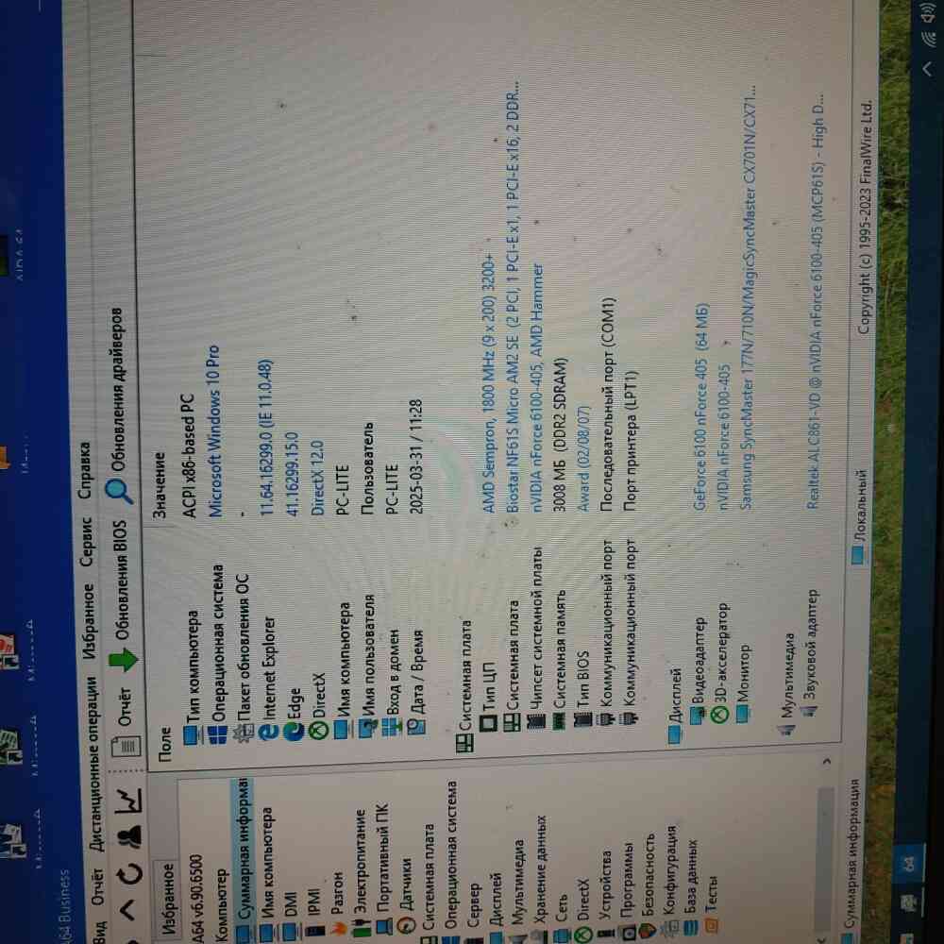
Task: Click the Обновления BIOS toolbar button
Action: point(122,586)
